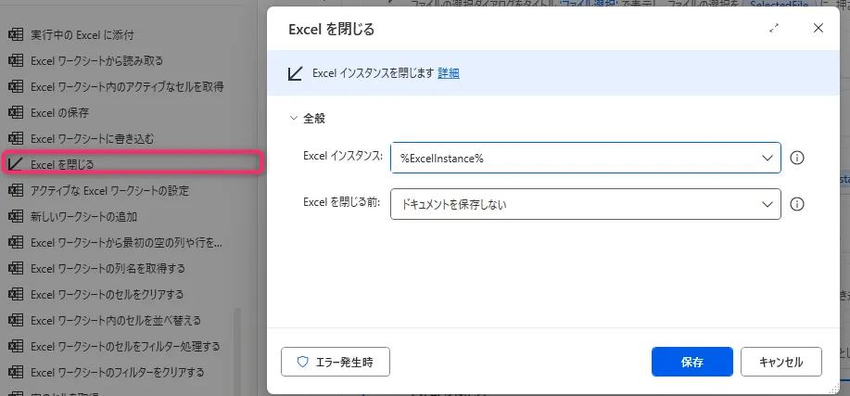Click the Excel icon beside 実行中の Excel に添付
Viewport: 850px width, 396px height.
(15, 34)
